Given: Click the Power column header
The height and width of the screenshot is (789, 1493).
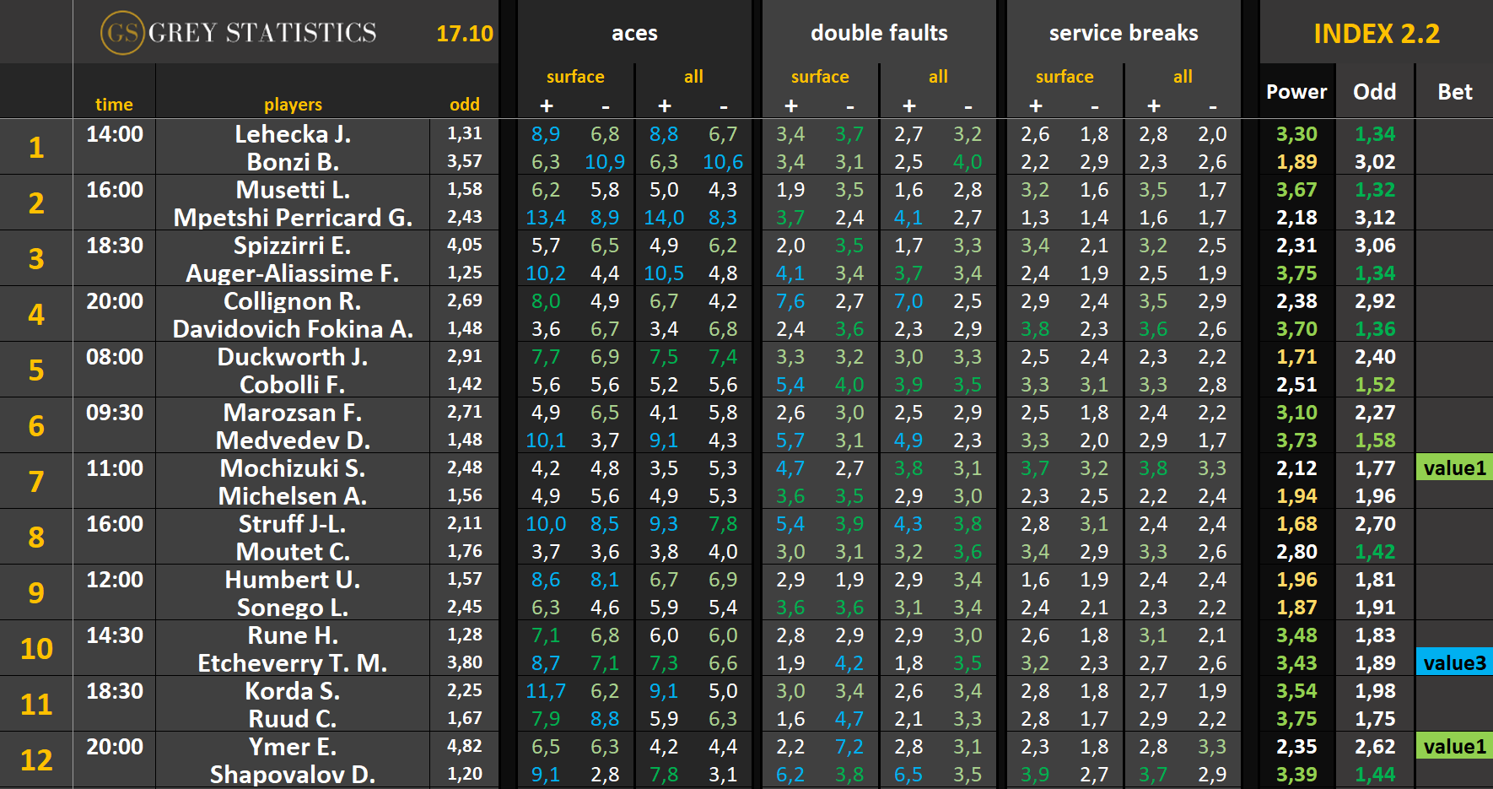Looking at the screenshot, I should coord(1296,92).
